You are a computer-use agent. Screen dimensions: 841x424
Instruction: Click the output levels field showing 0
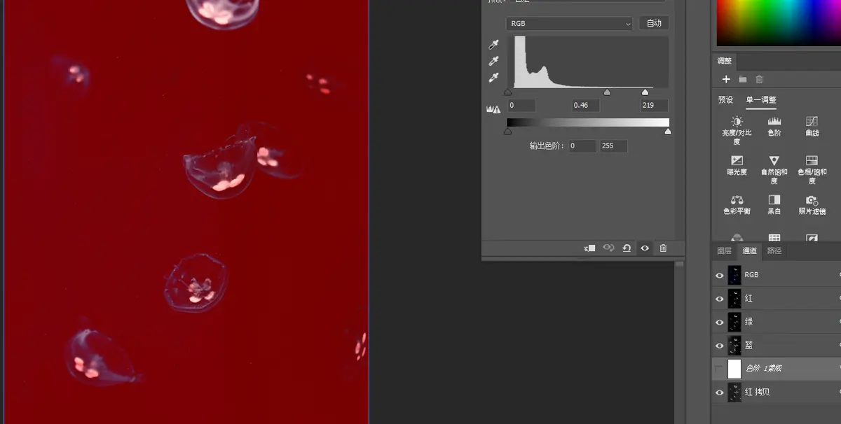point(582,146)
